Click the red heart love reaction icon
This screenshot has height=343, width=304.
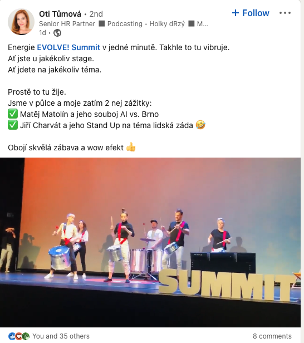pos(19,336)
